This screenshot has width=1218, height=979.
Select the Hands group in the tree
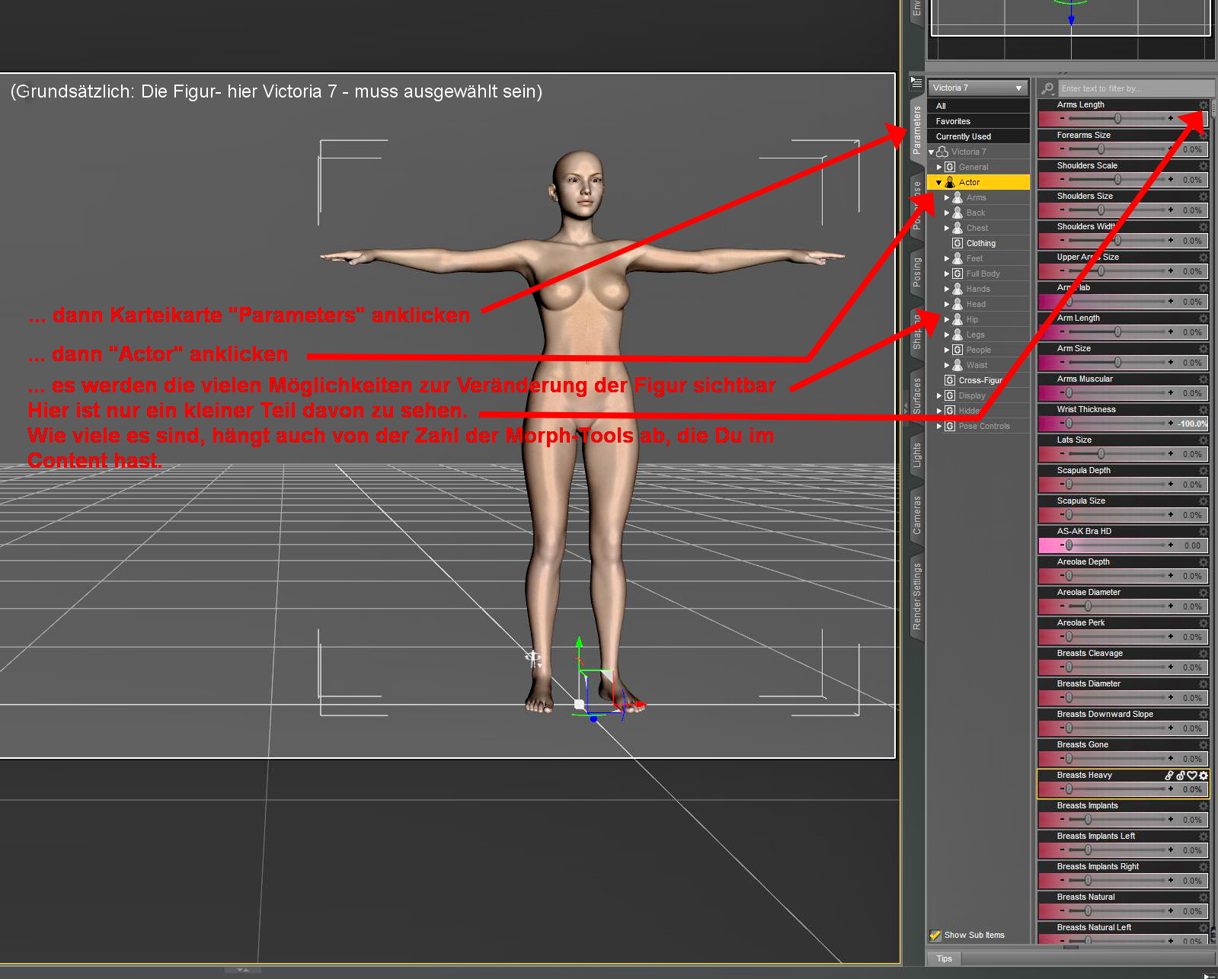[x=978, y=289]
